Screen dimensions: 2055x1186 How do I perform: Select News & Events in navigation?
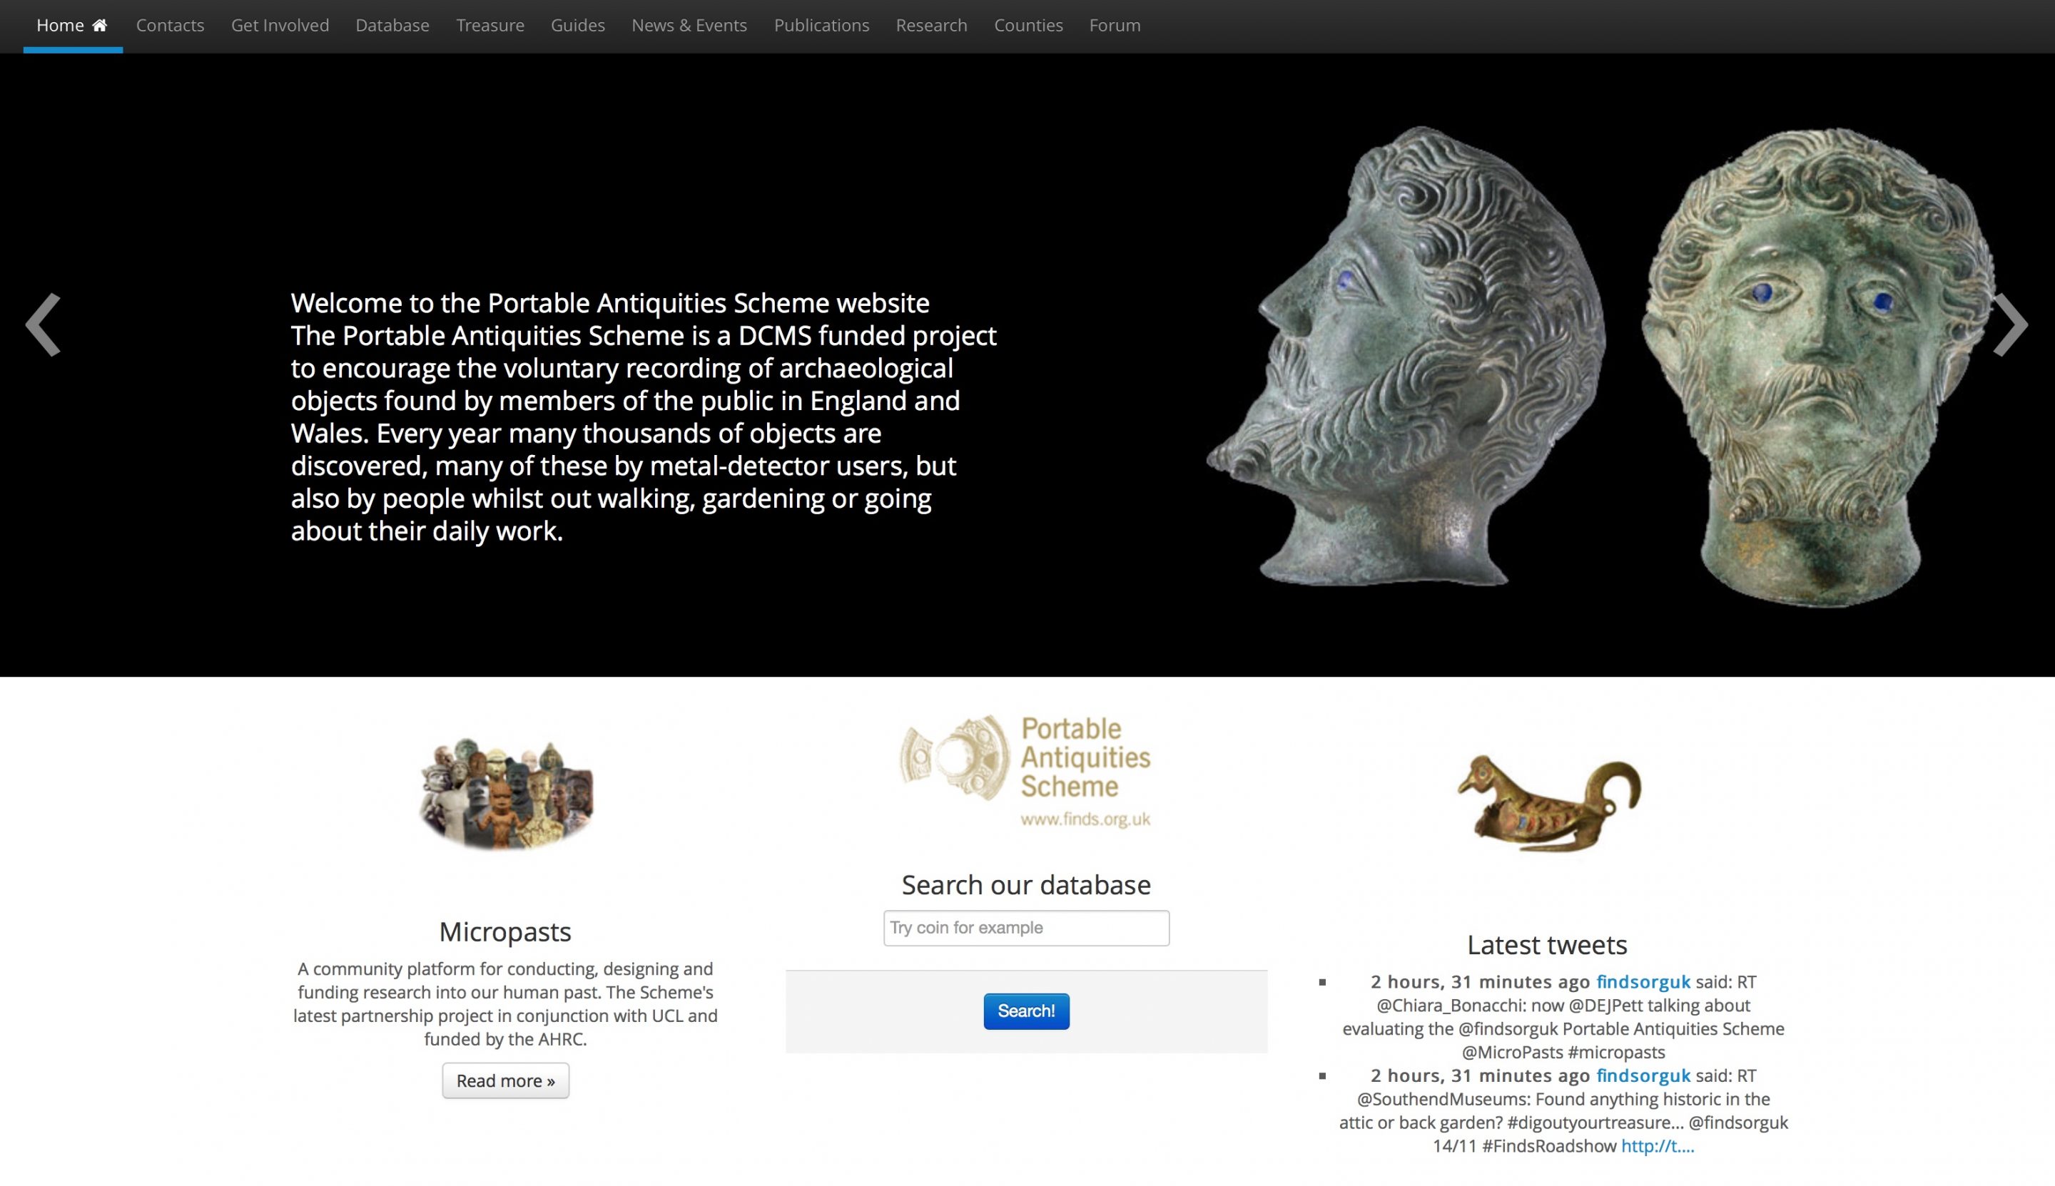pos(689,25)
